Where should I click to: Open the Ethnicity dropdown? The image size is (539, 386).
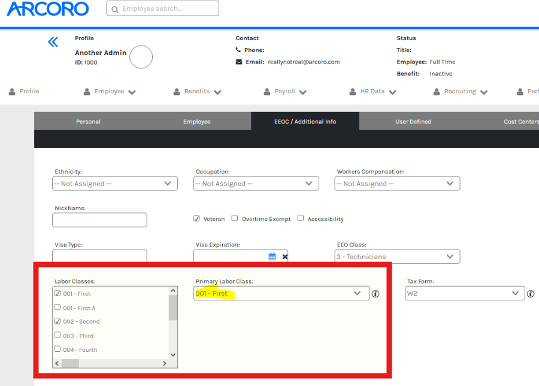(115, 183)
